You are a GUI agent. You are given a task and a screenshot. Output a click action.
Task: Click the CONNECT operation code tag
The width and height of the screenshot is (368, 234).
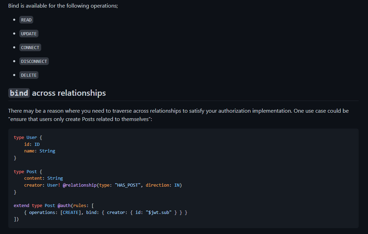[x=30, y=48]
